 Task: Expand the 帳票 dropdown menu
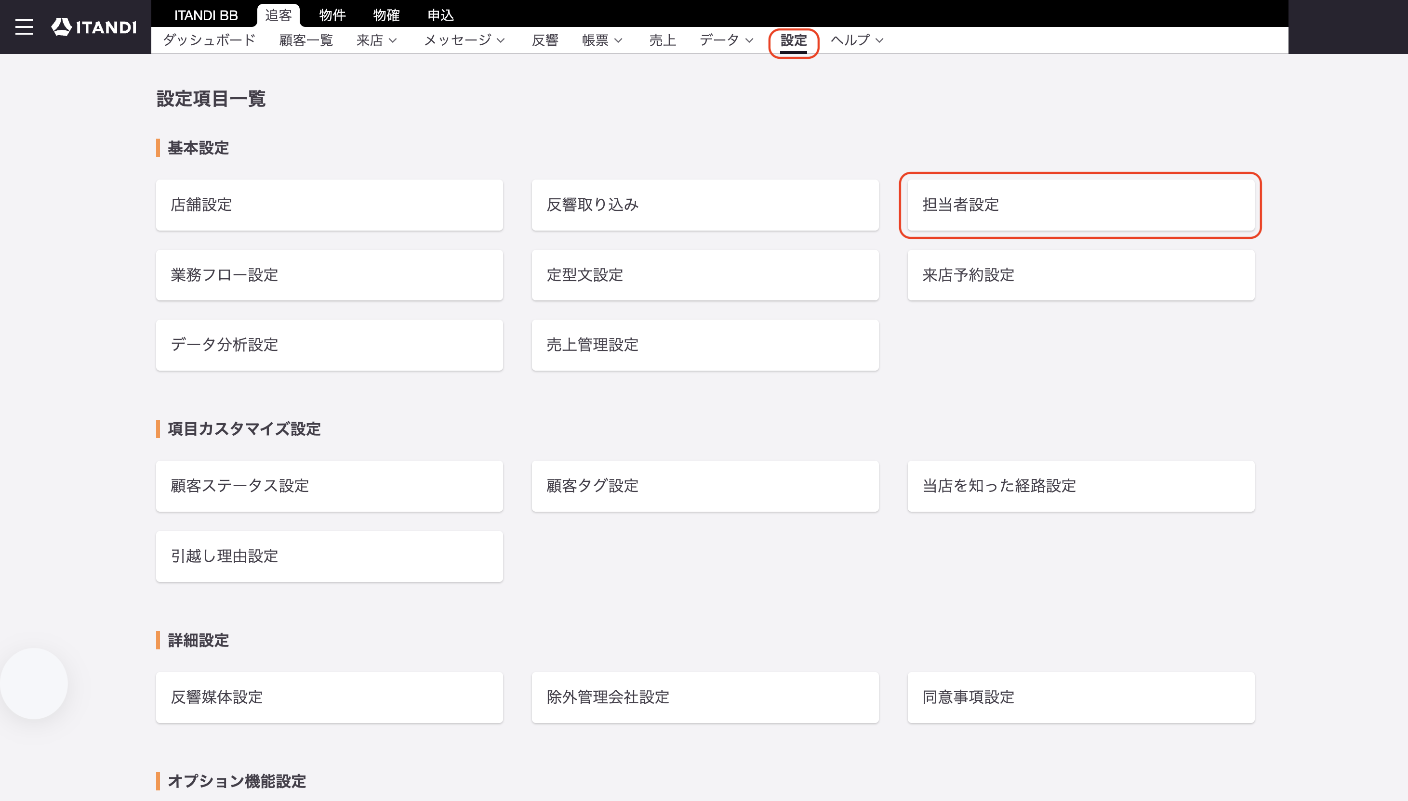[x=602, y=40]
